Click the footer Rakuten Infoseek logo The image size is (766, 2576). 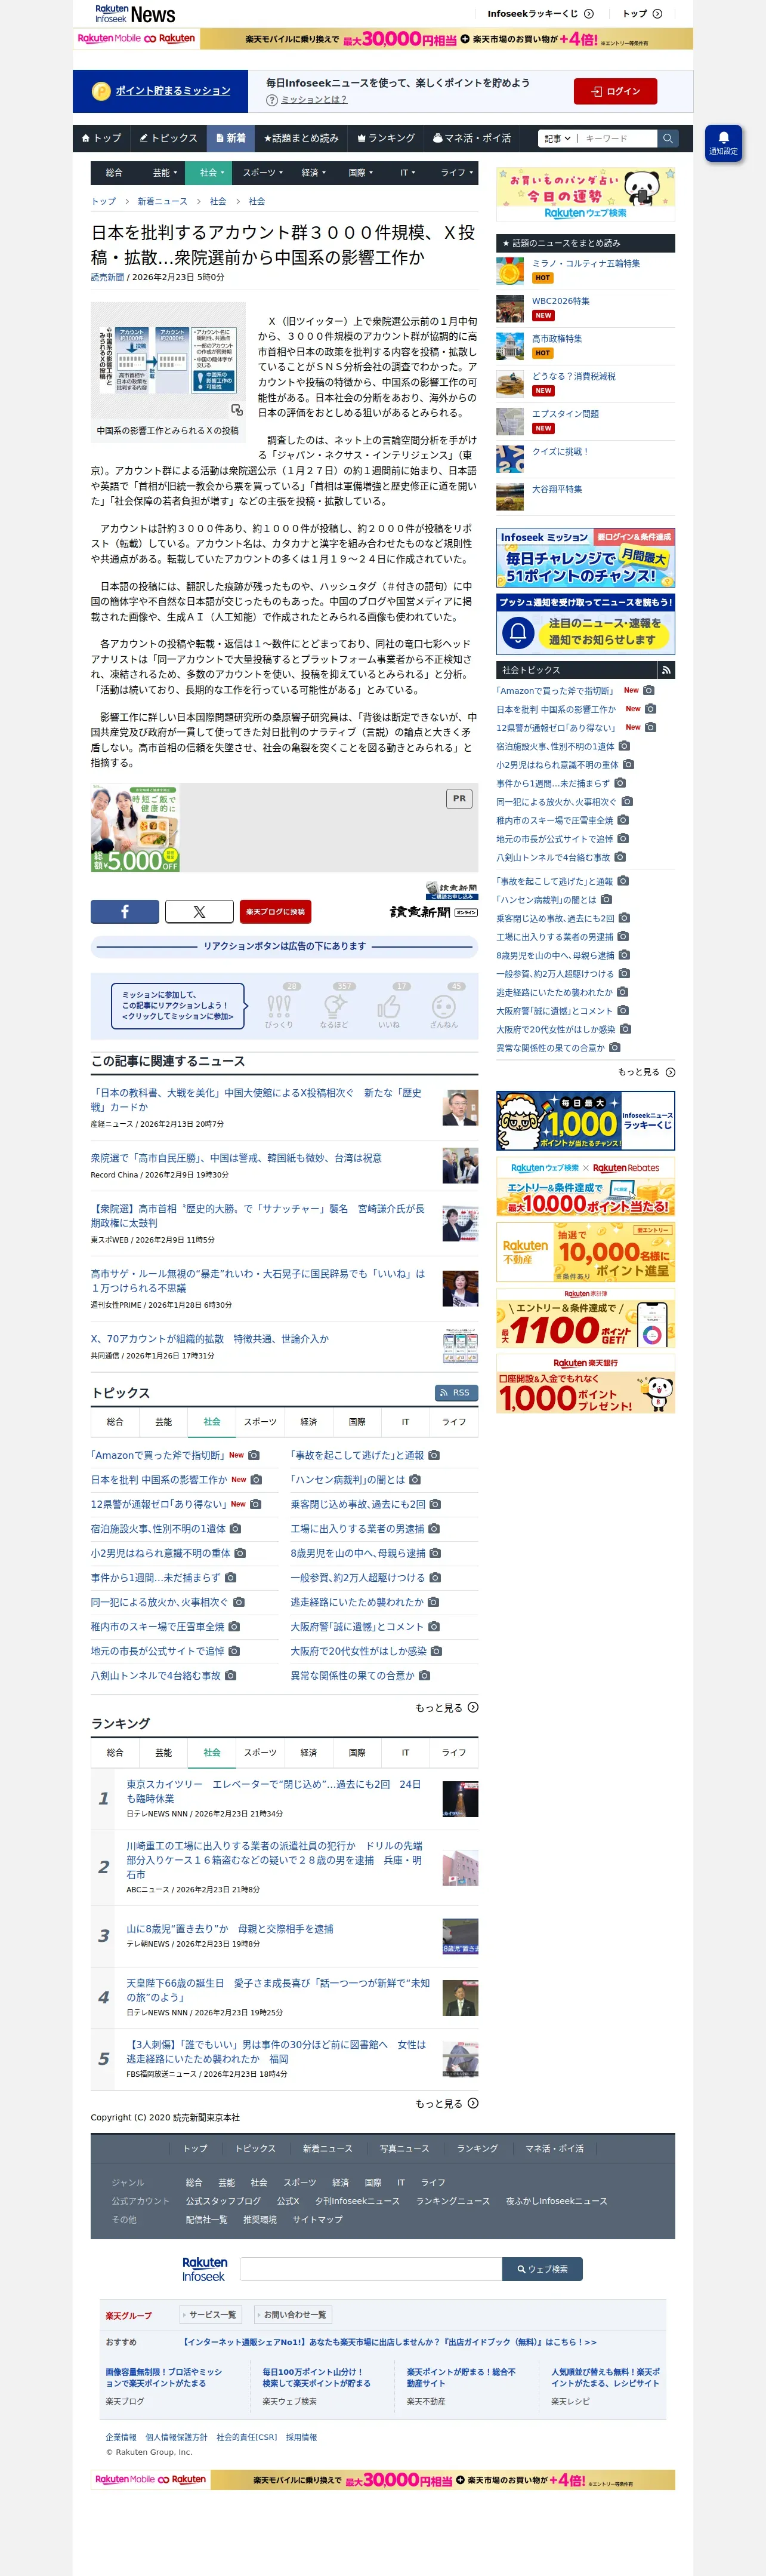[x=205, y=2269]
